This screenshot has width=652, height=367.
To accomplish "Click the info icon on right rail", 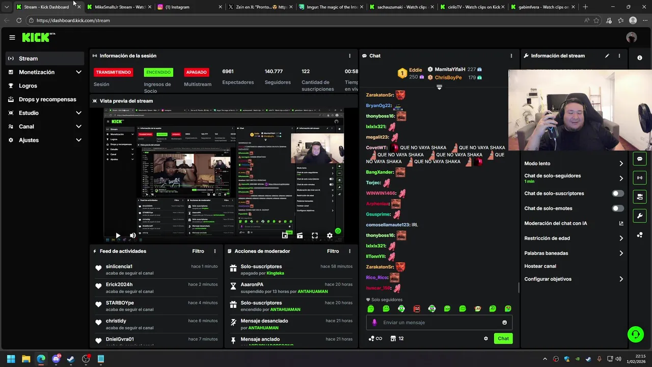I will click(x=640, y=58).
